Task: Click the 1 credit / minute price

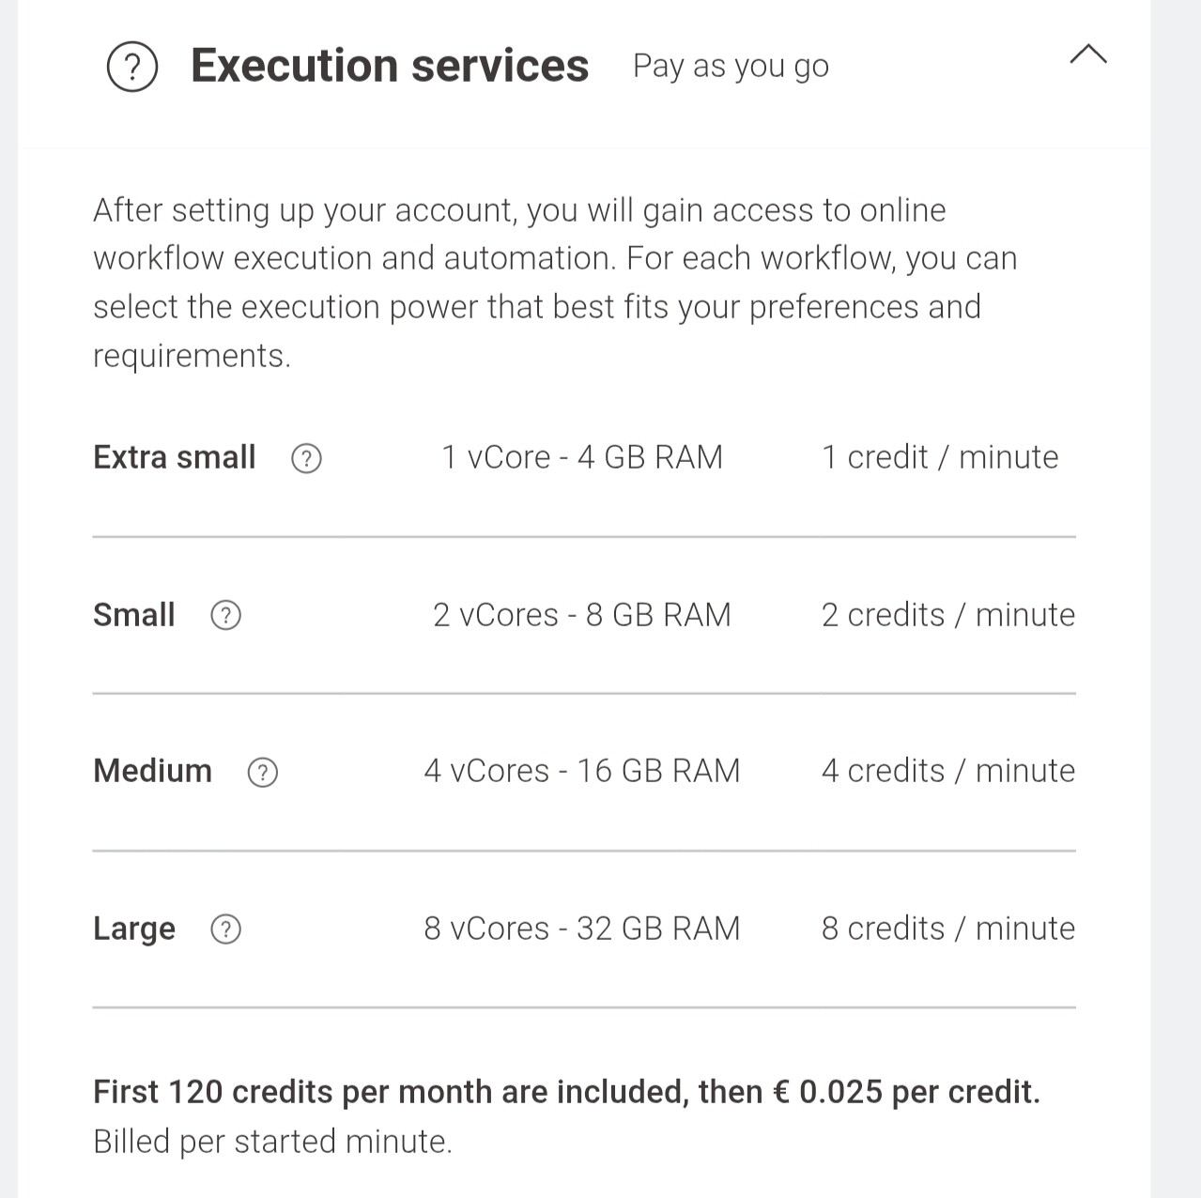Action: click(940, 457)
